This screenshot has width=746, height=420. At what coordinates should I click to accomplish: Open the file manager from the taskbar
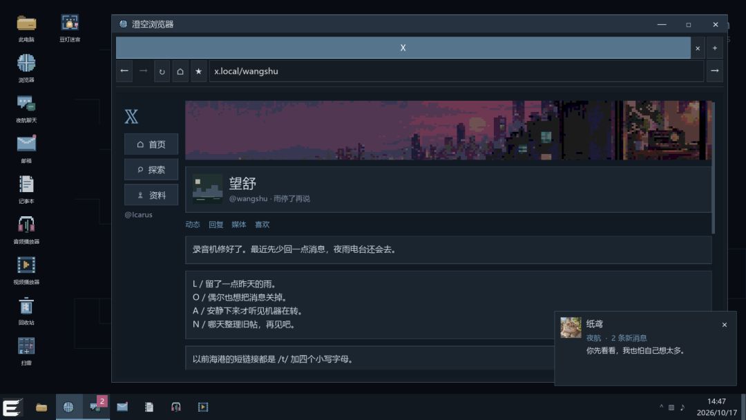[x=41, y=407]
